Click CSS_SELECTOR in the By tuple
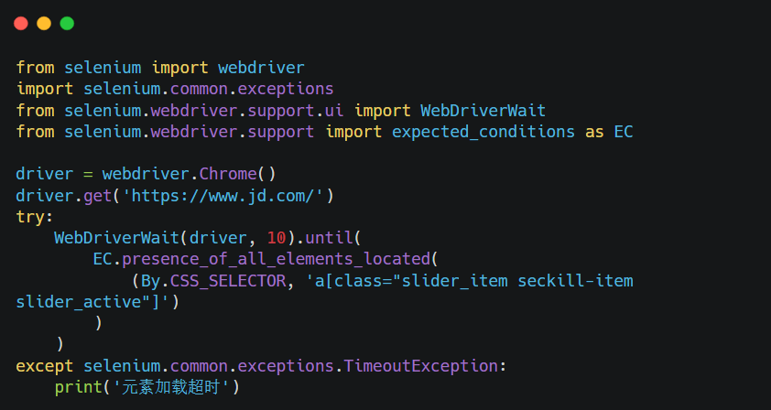Image resolution: width=771 pixels, height=410 pixels. coord(228,281)
